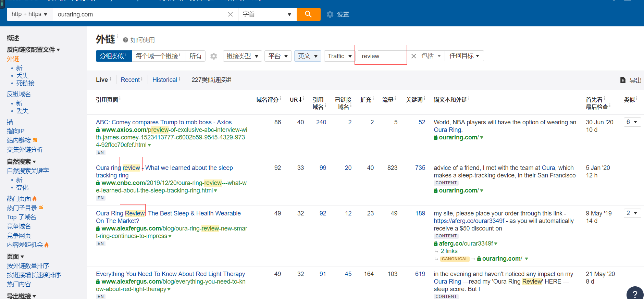Open Top 子域名 sidebar link
The image size is (644, 299).
[x=22, y=217]
